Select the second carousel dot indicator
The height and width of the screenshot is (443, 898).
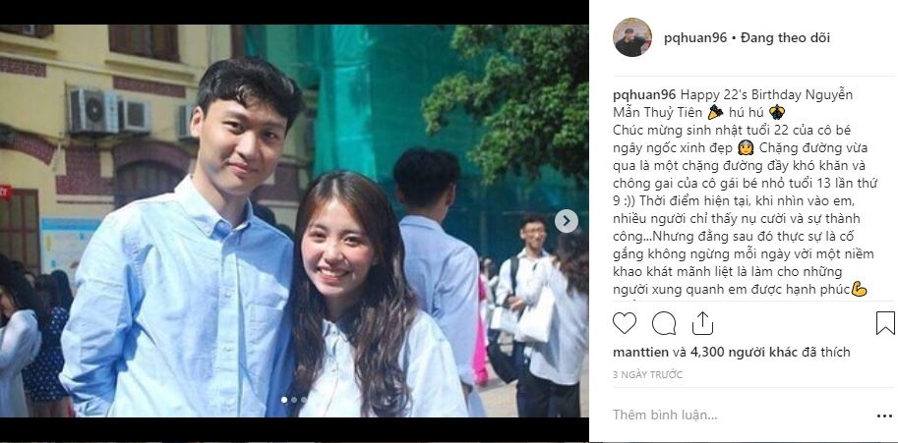point(294,400)
